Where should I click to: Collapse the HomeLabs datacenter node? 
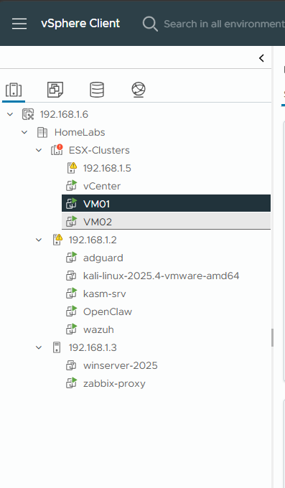(24, 132)
